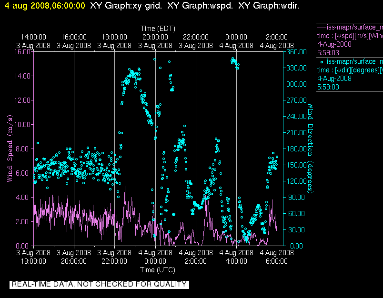
Task: Click the cyan wdir legend 5:59:03 time
Action: pyautogui.click(x=328, y=87)
